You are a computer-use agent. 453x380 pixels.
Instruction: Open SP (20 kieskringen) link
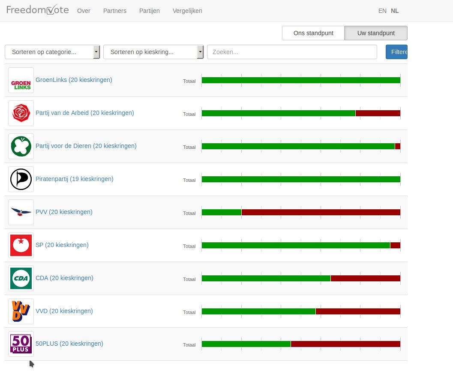tap(62, 244)
